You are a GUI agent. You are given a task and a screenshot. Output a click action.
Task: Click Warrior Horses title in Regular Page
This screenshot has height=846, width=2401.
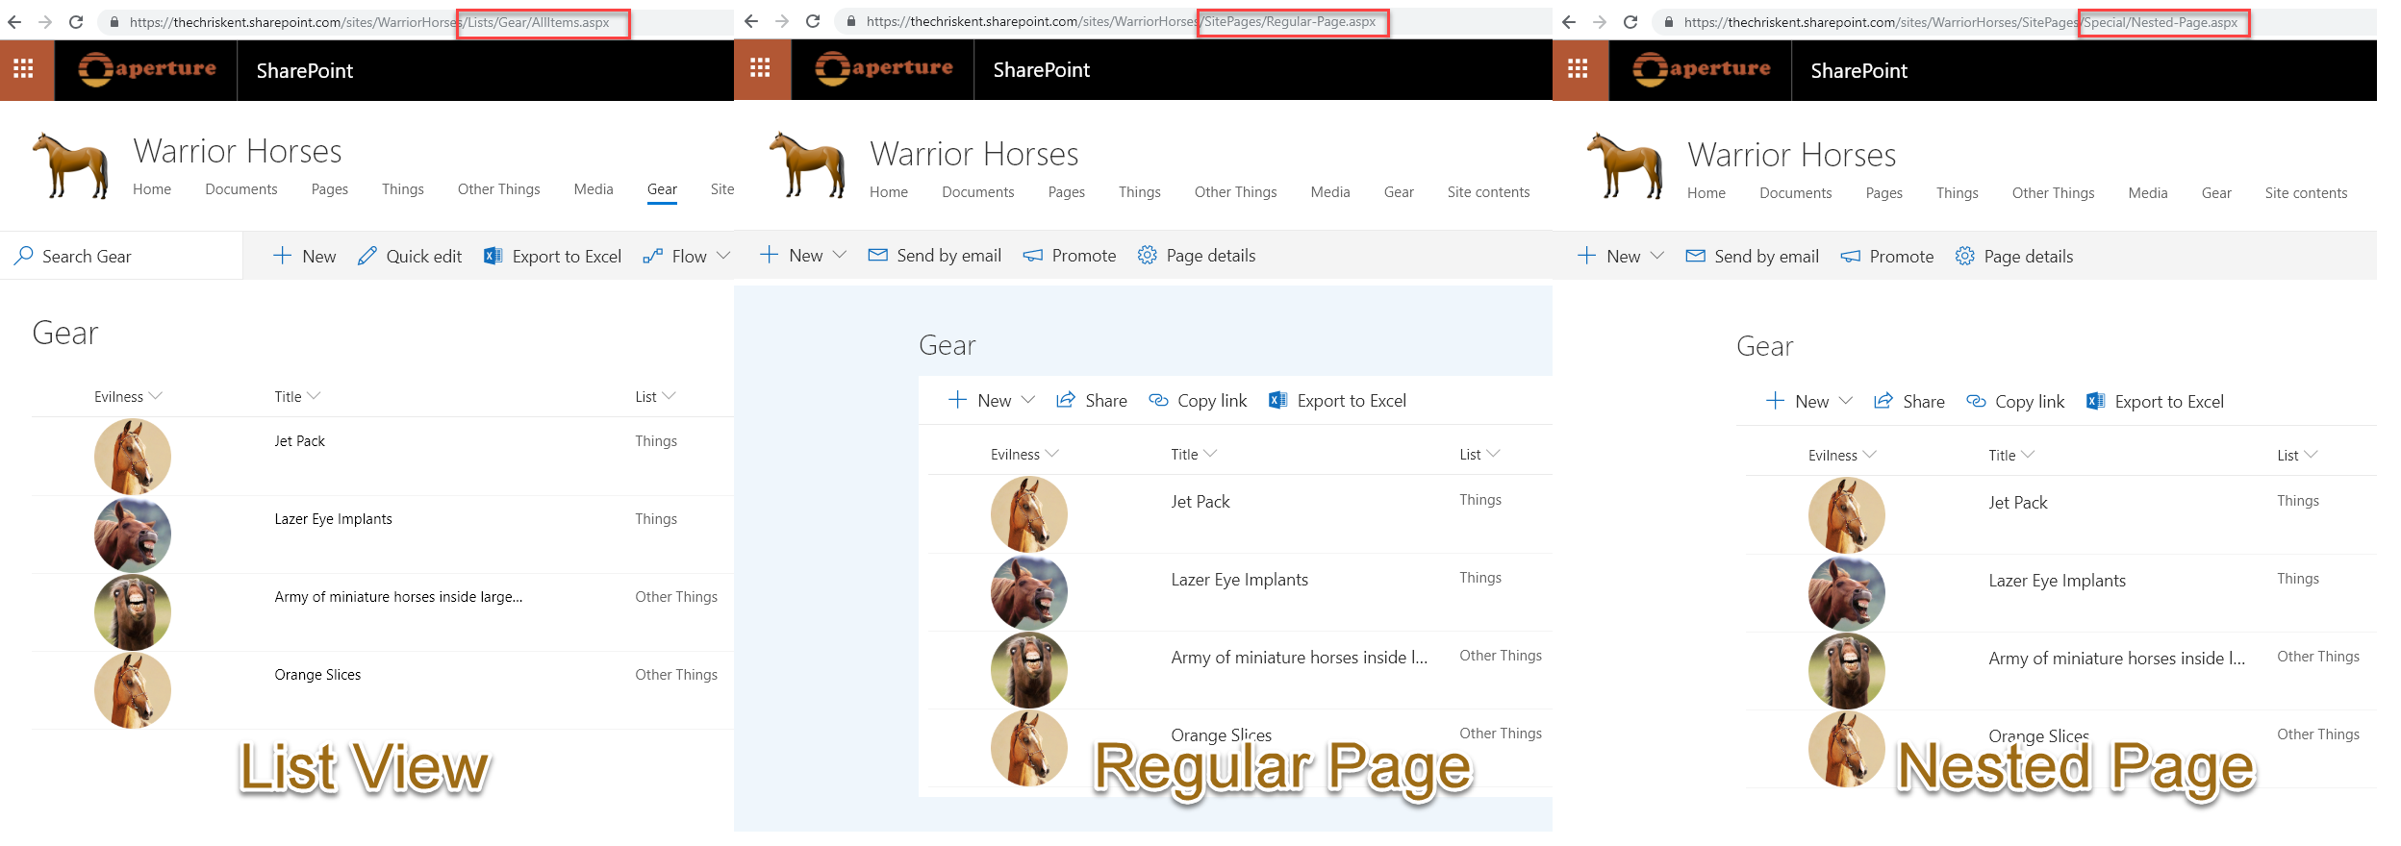[973, 154]
